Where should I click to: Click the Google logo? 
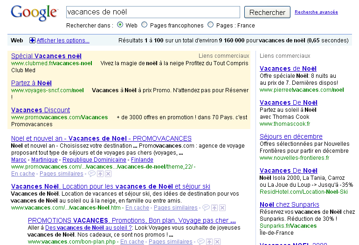[x=35, y=13]
